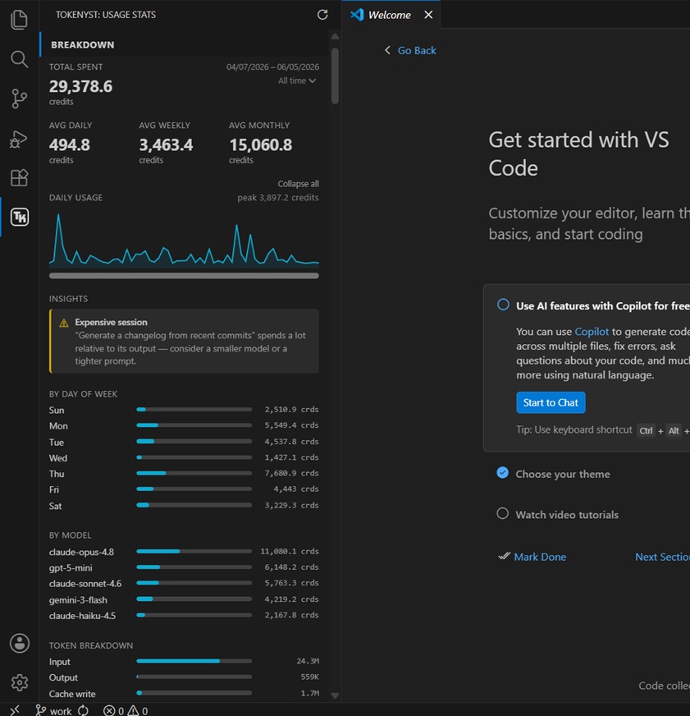Open the Run and Debug icon
This screenshot has height=716, width=690.
pos(19,139)
